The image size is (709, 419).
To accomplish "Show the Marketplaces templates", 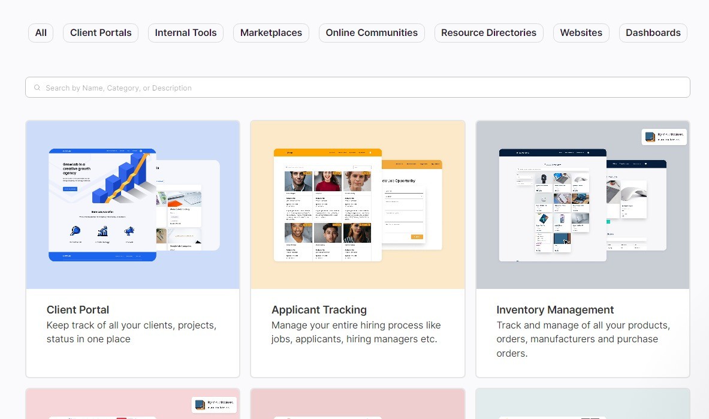I will point(271,33).
